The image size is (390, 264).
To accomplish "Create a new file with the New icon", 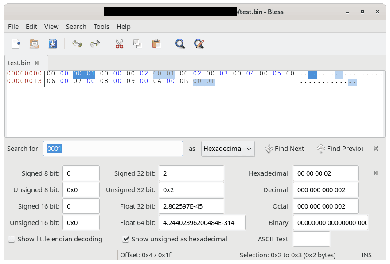I will click(x=16, y=44).
